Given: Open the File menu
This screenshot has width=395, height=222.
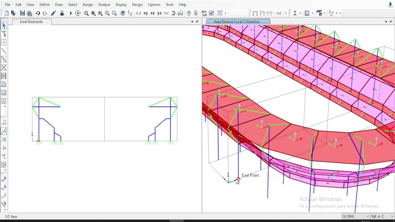Looking at the screenshot, I should pyautogui.click(x=7, y=5).
